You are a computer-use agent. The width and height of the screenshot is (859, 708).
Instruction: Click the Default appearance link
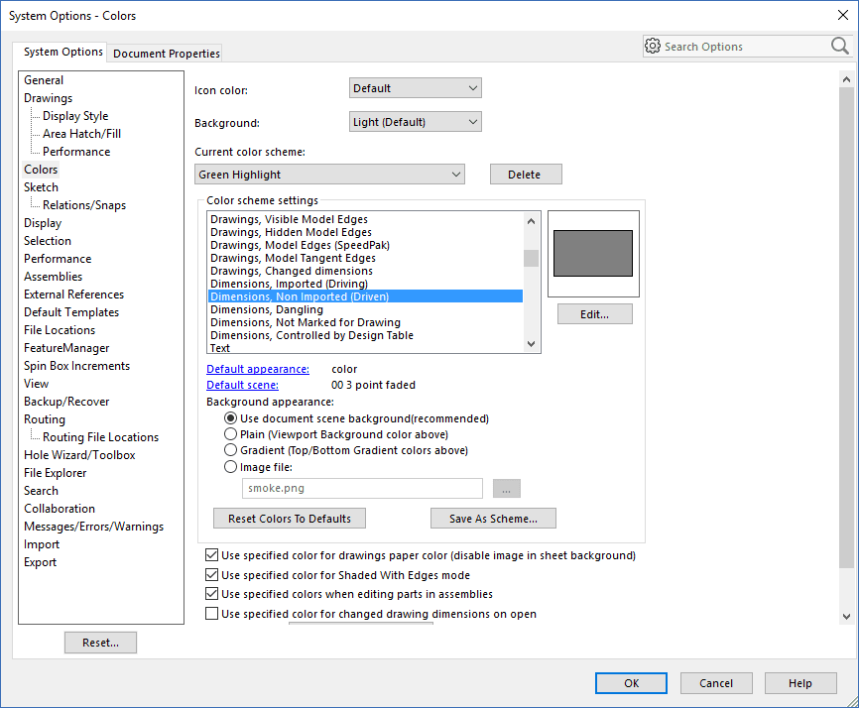click(258, 369)
